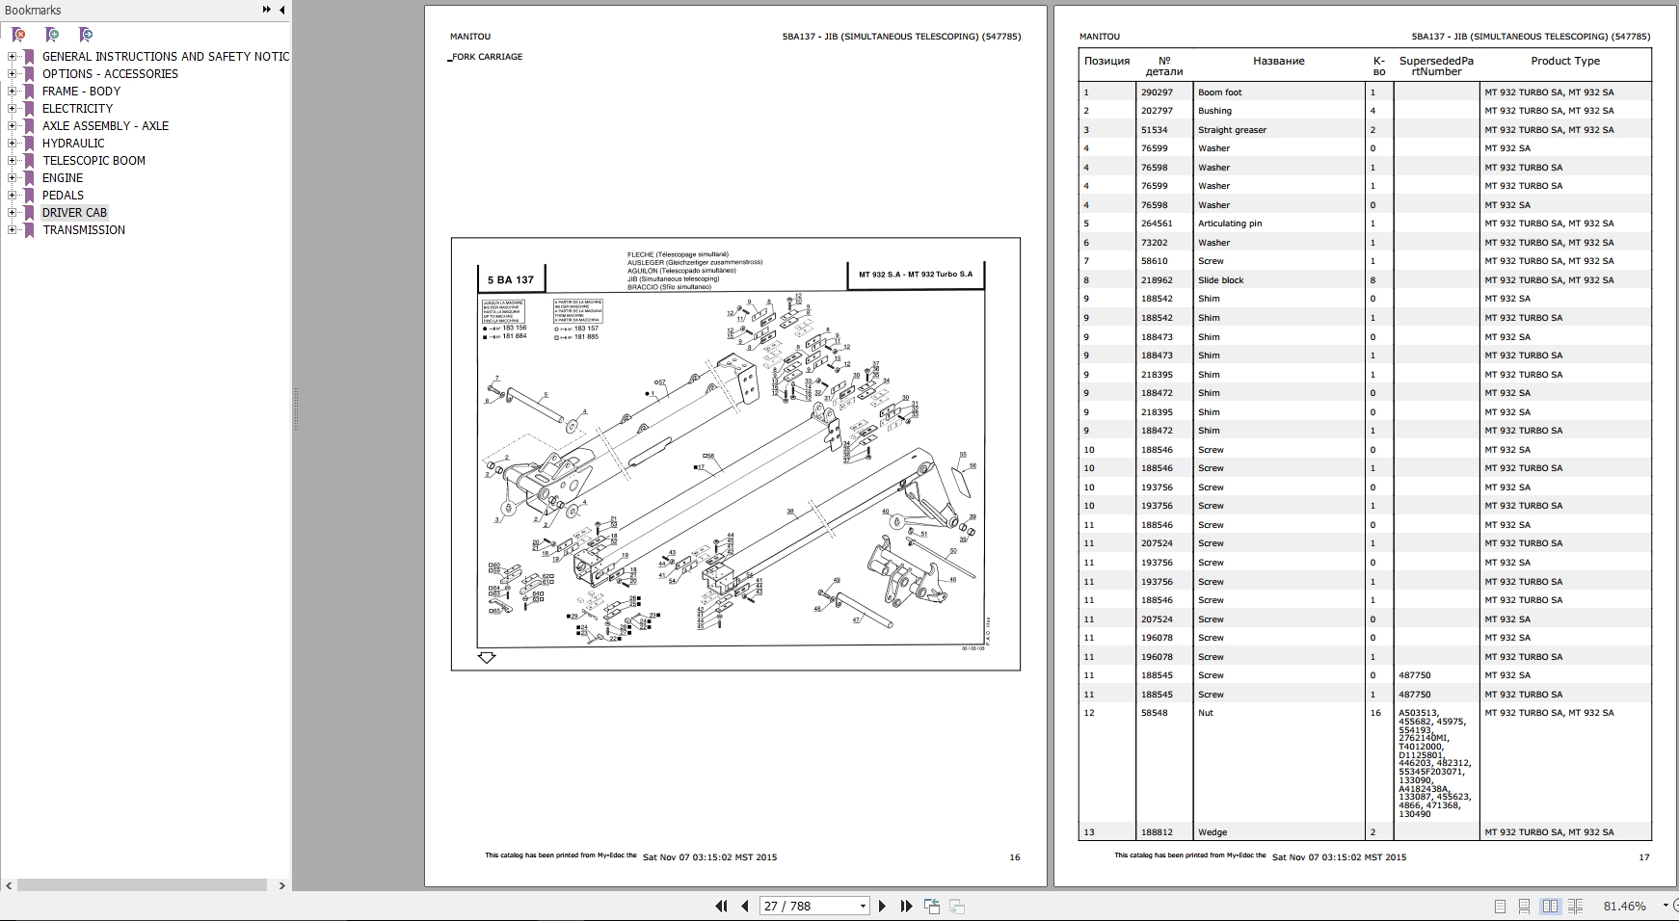The width and height of the screenshot is (1679, 921).
Task: Click the 81.46% zoom value
Action: (1624, 906)
